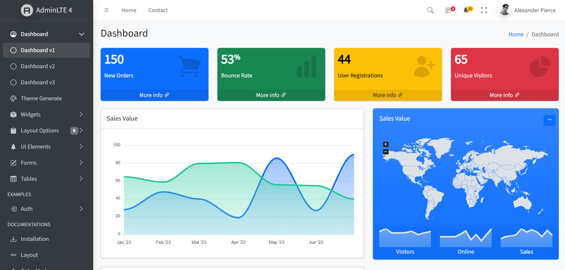Zoom in on the world map
The width and height of the screenshot is (565, 270).
coord(386,144)
